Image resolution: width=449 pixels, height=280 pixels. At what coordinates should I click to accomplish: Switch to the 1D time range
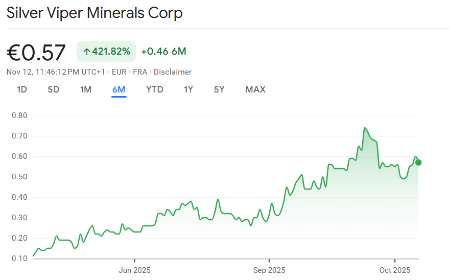click(x=22, y=89)
